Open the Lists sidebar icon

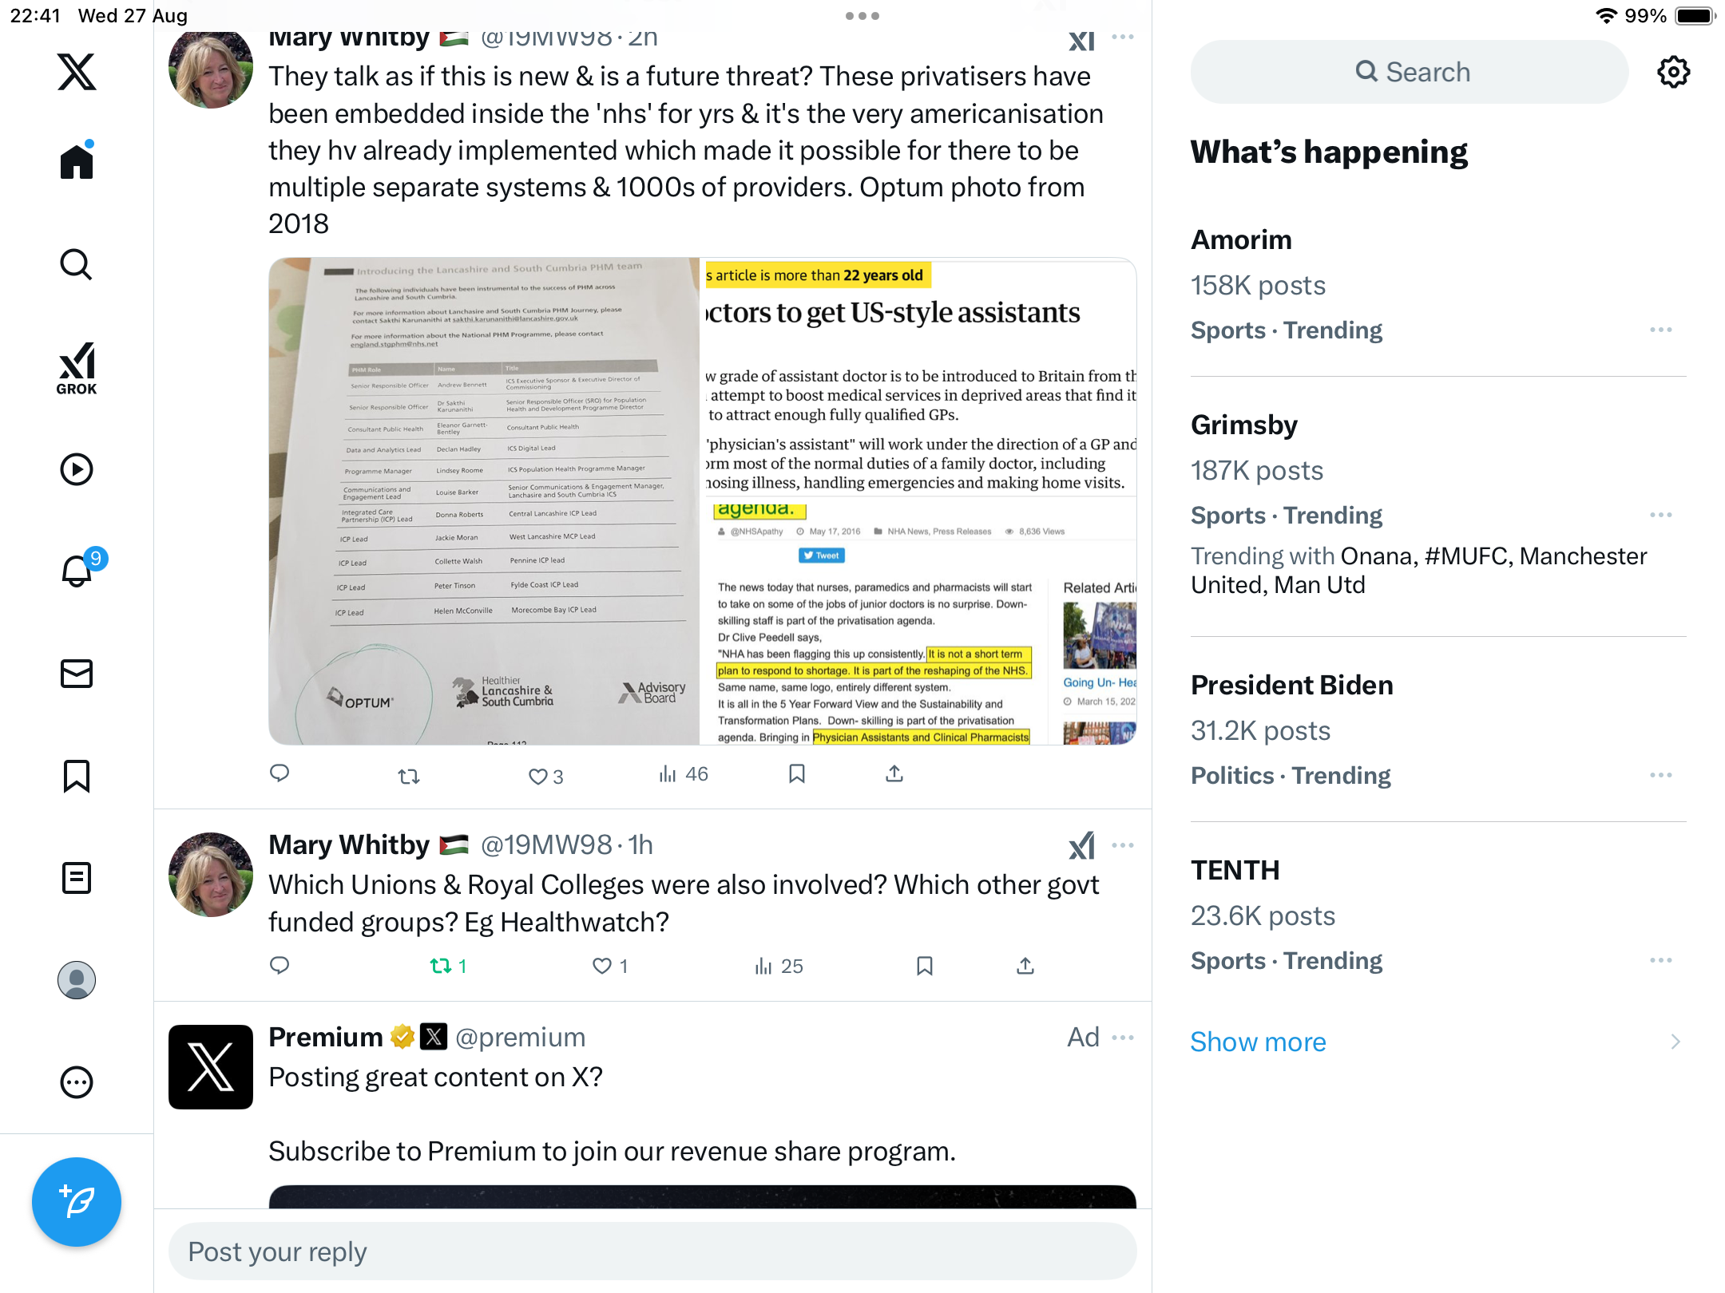(x=77, y=878)
